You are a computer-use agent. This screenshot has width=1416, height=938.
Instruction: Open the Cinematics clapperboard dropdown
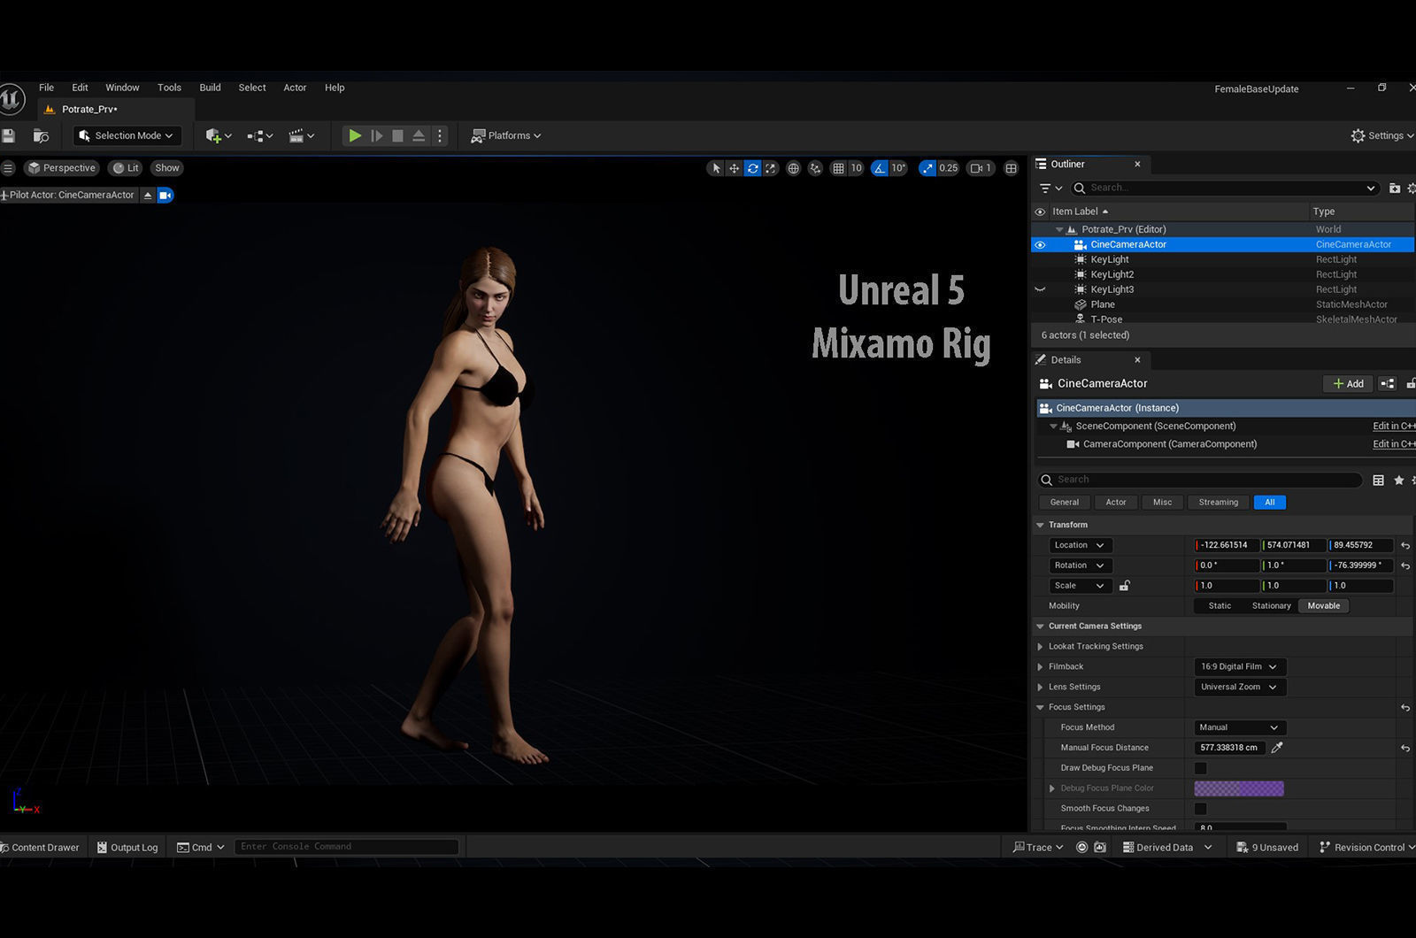[302, 135]
